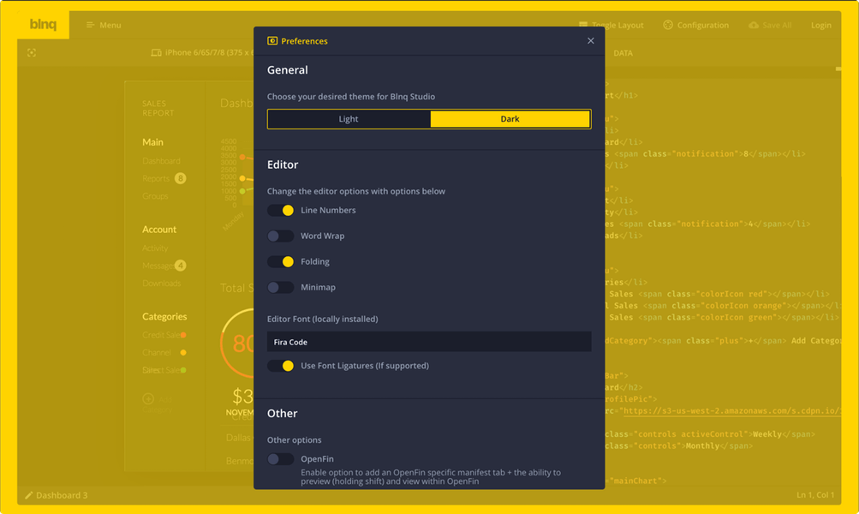The height and width of the screenshot is (514, 859).
Task: Enable the OpenFin option switch
Action: pos(281,459)
